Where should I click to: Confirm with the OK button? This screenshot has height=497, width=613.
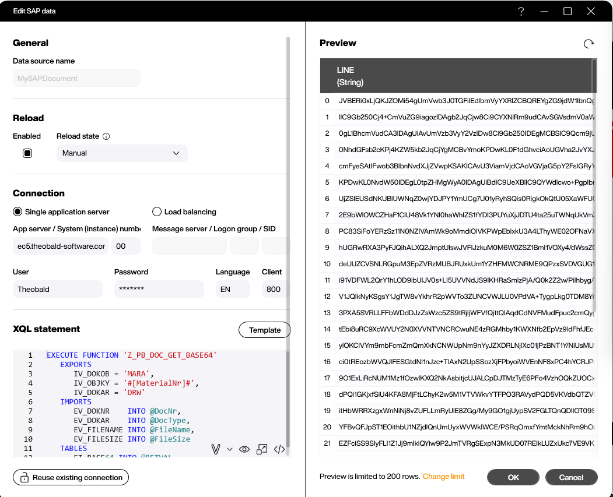coord(513,477)
